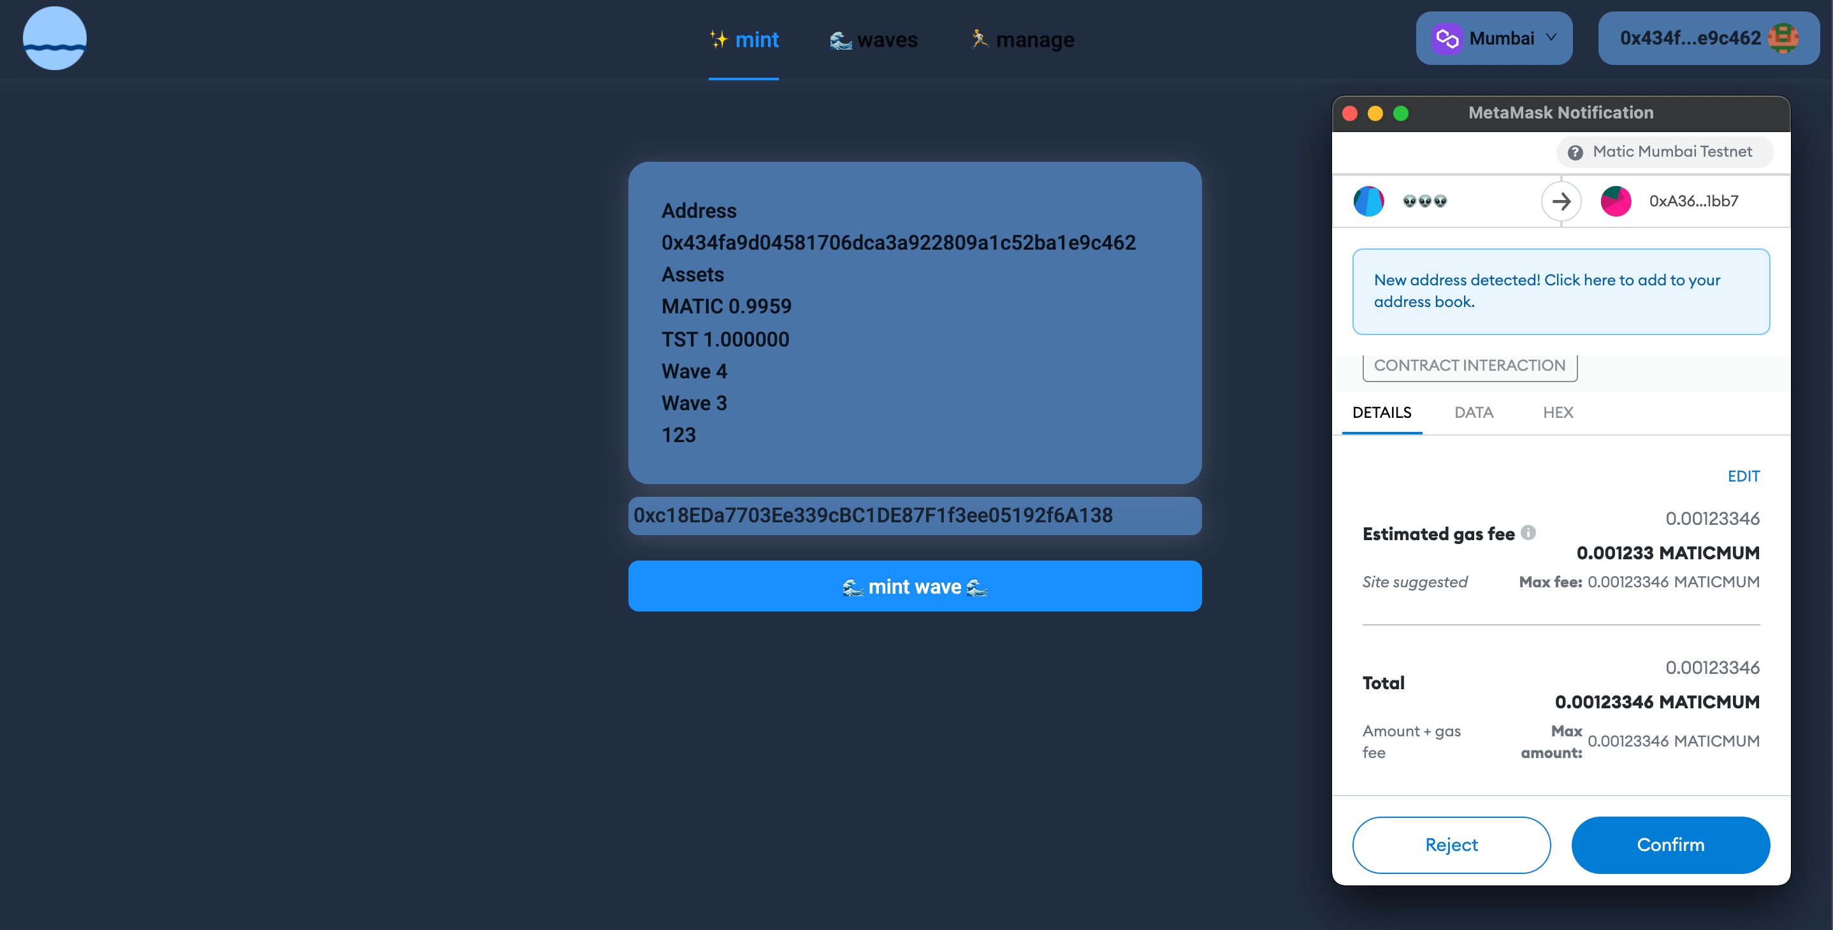Click the Matic Mumbai Testnet network pill
Image resolution: width=1833 pixels, height=930 pixels.
point(1664,152)
